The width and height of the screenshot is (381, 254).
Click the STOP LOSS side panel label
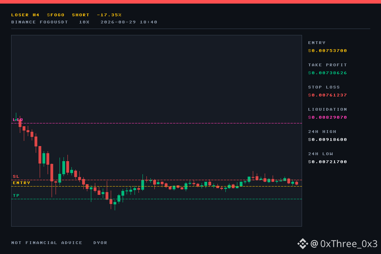pos(324,87)
